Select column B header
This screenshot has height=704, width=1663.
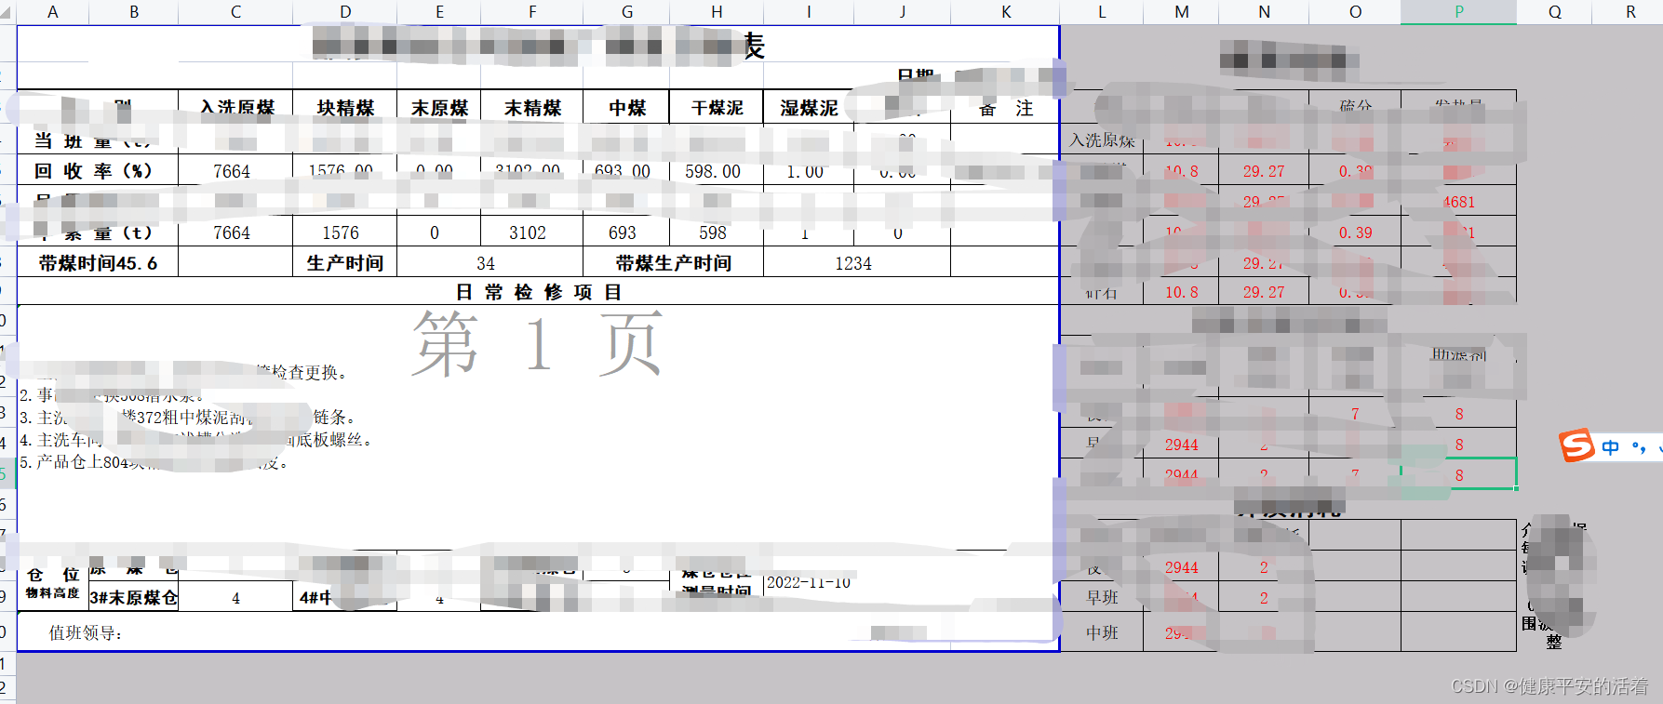134,12
